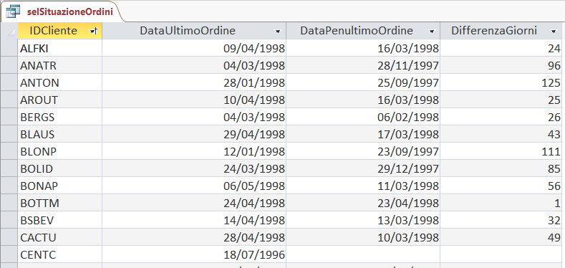
Task: Click the ANATR customer ID cell
Action: point(60,65)
